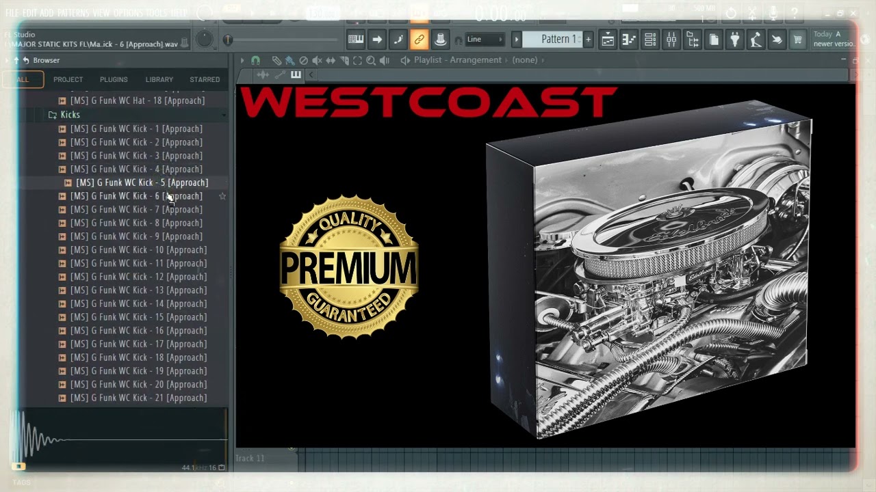Open the Line snap dropdown
This screenshot has height=492, width=876.
coord(485,40)
